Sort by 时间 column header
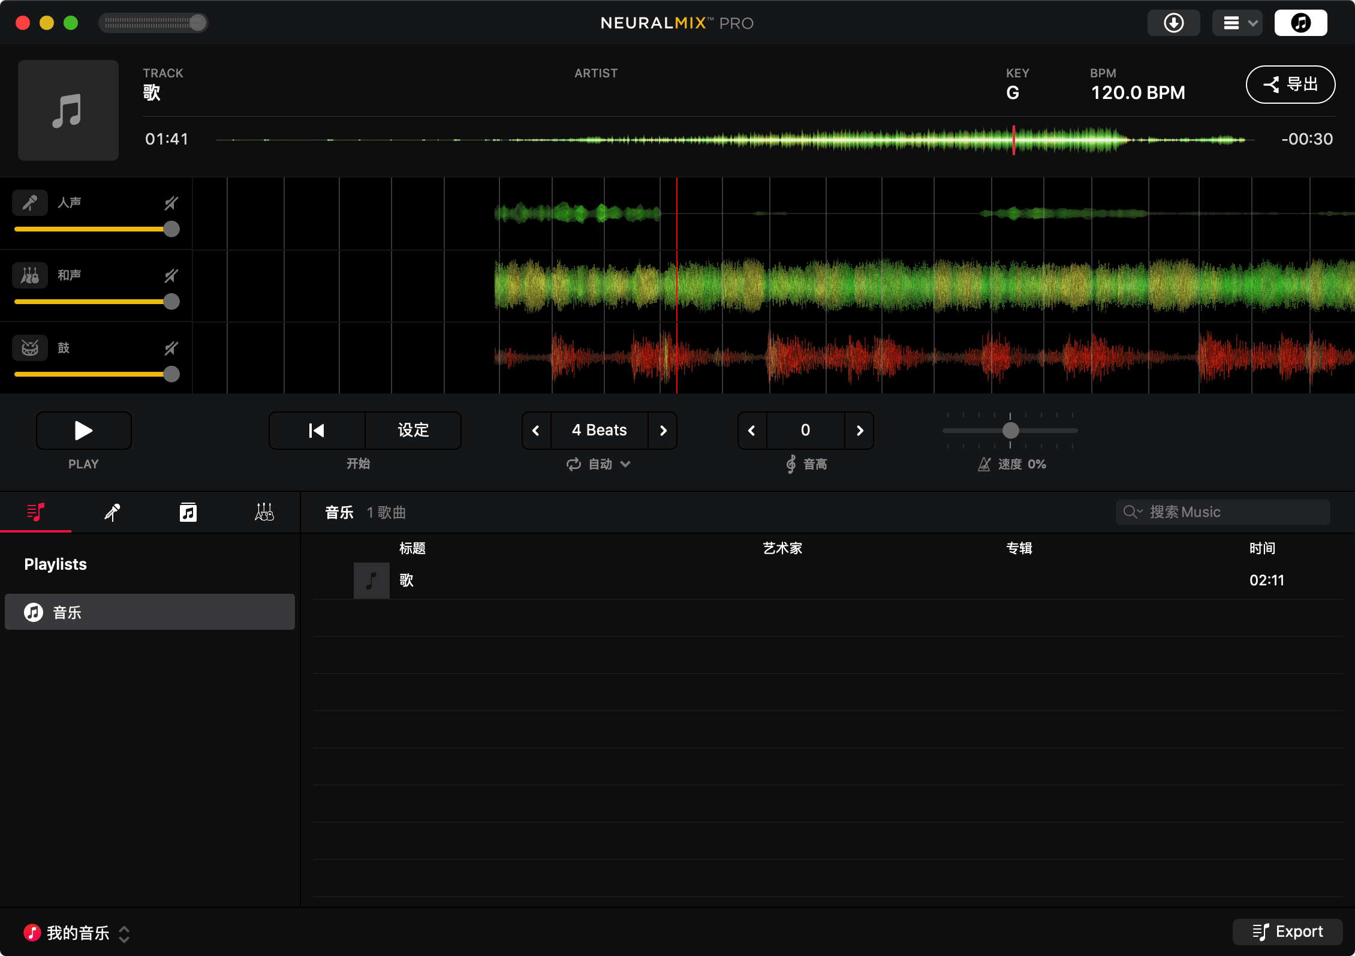 click(1262, 548)
